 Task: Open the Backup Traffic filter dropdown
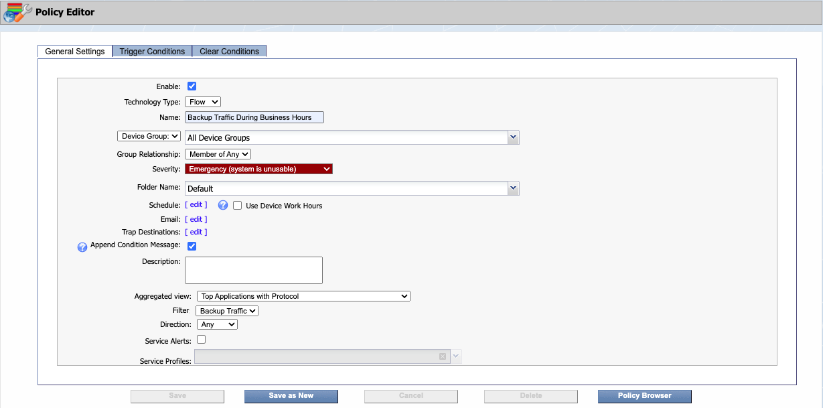tap(227, 311)
